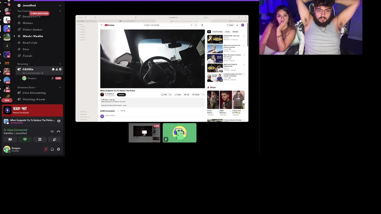Image resolution: width=381 pixels, height=214 pixels.
Task: Start YouTube voice search microphone
Action: [x=202, y=25]
